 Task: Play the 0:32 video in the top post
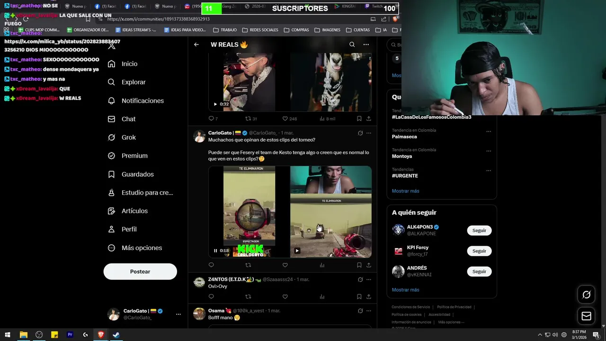[215, 104]
